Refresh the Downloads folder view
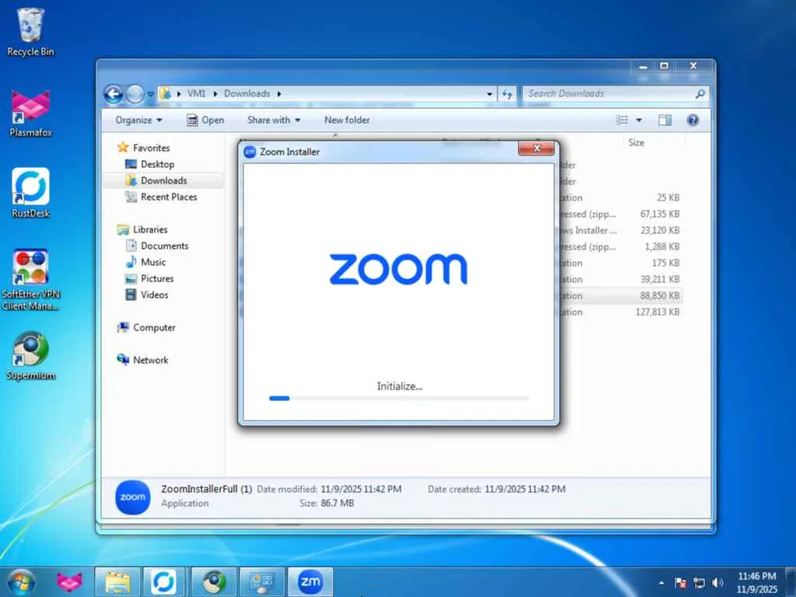 [x=507, y=94]
